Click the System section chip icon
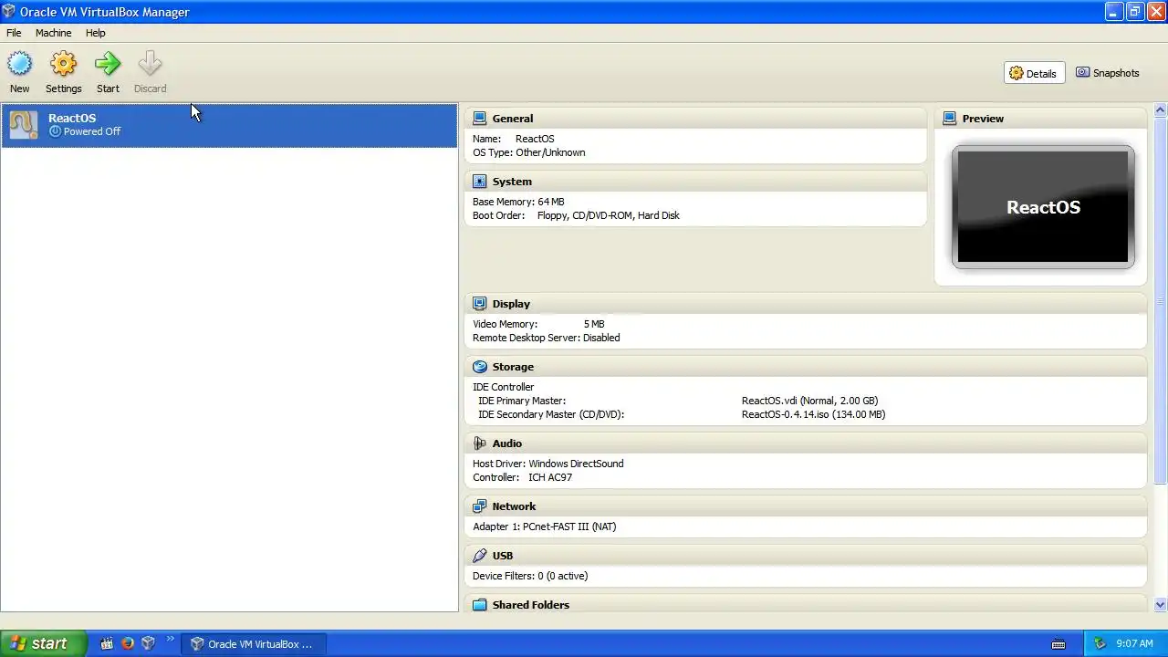This screenshot has width=1168, height=657. [x=479, y=182]
